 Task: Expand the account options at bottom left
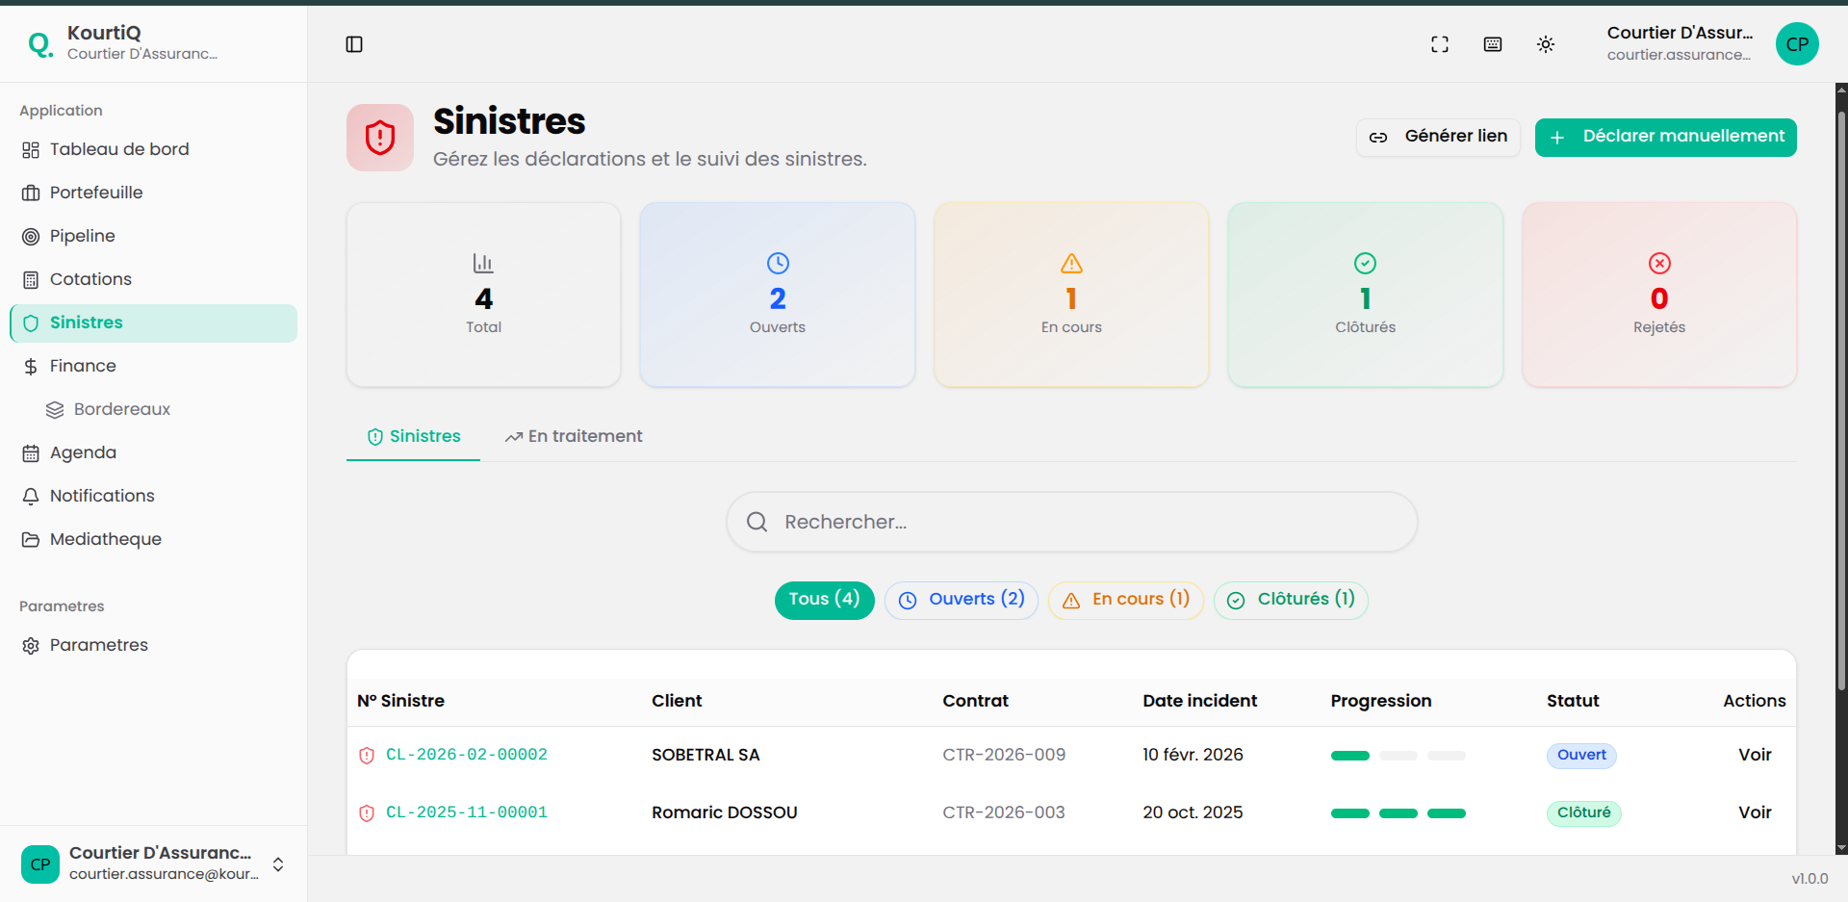coord(278,864)
